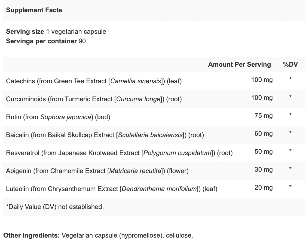Click the Supplement Facts heading

(x=34, y=10)
